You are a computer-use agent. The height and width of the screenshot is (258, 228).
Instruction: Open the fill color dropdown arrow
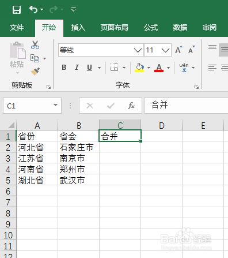click(x=149, y=68)
